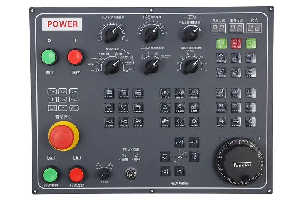The image size is (300, 199).
Task: Flip the 夾頭夾爪 chuck selector switch
Action: coord(104,174)
